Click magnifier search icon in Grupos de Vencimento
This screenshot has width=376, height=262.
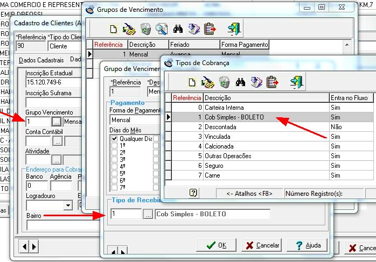coord(162,29)
